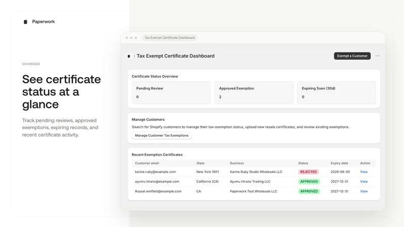404x227 pixels.
Task: Click Manage Customer Tax Exemptions button
Action: click(162, 135)
